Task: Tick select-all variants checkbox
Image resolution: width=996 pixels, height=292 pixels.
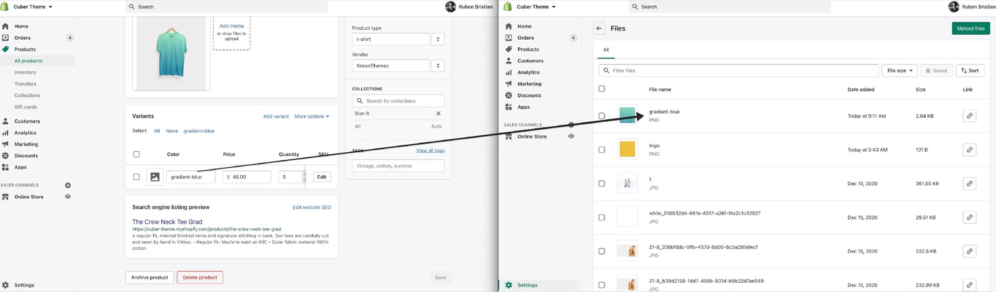Action: [136, 154]
